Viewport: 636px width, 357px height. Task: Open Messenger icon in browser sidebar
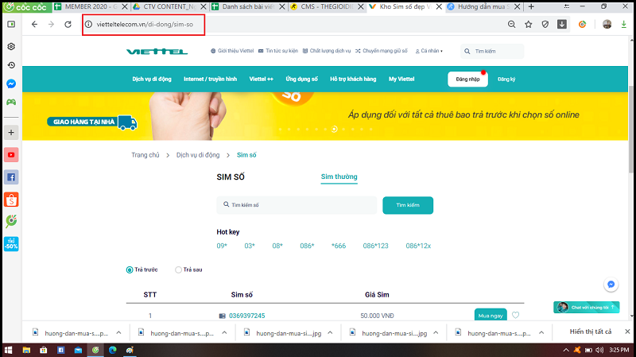click(11, 83)
